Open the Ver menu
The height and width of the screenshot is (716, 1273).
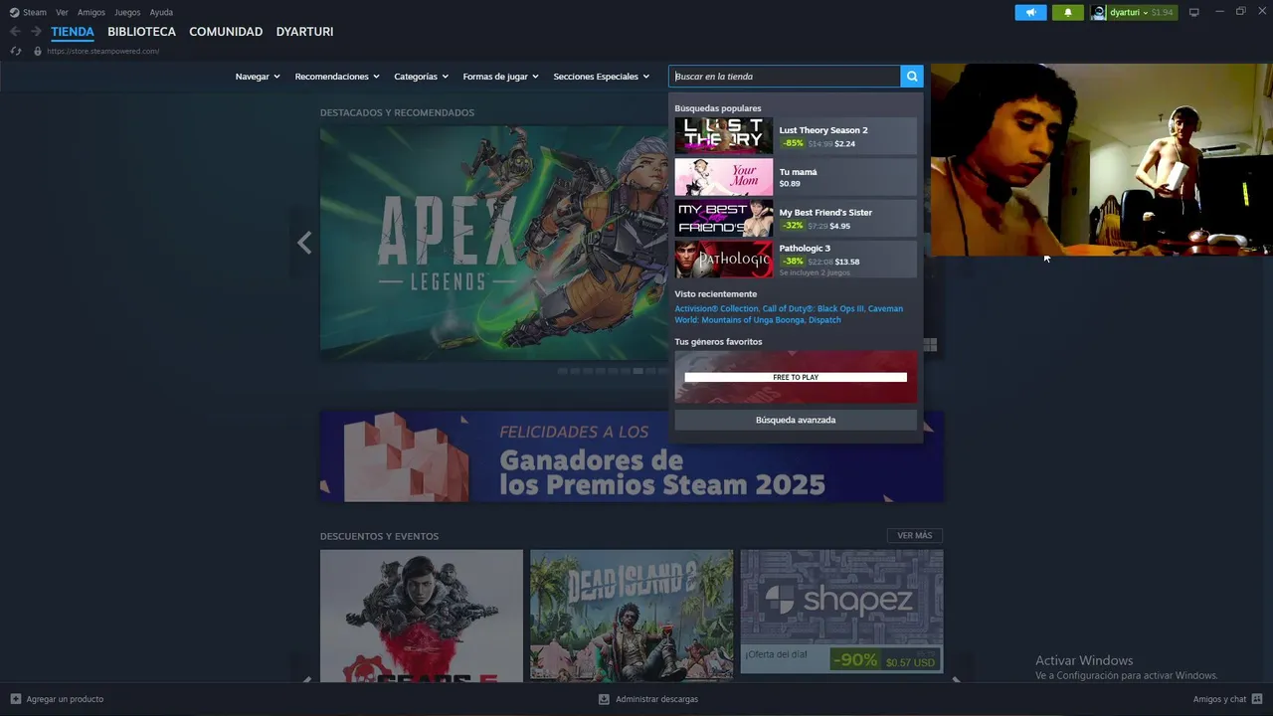click(x=62, y=13)
